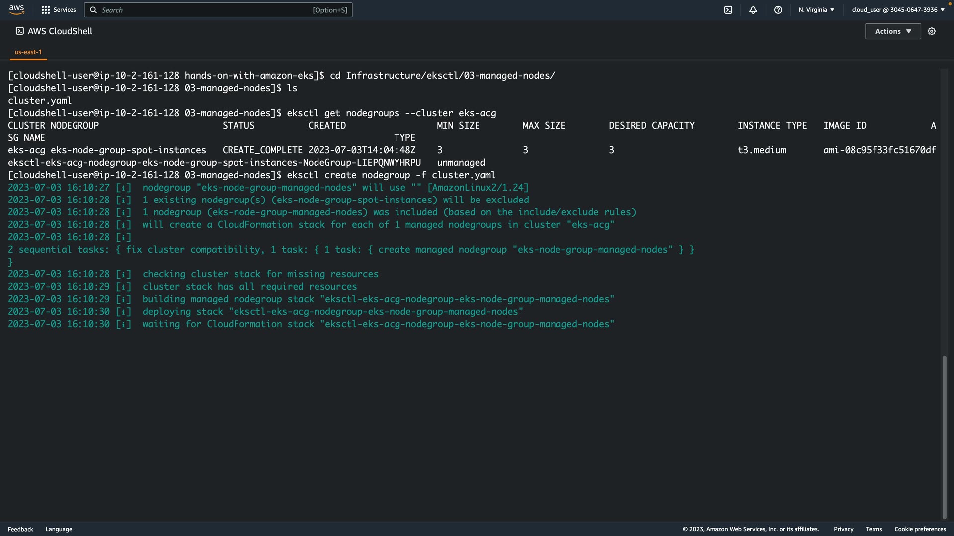Click the Services menu label
Viewport: 954px width, 536px height.
point(65,10)
